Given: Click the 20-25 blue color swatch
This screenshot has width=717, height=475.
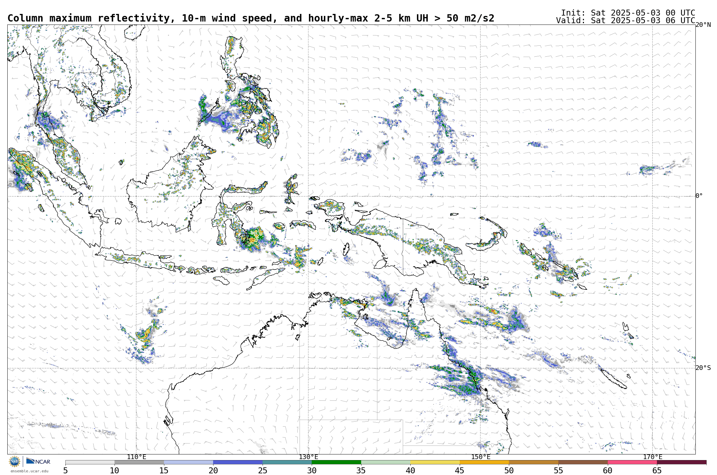Looking at the screenshot, I should click(238, 462).
